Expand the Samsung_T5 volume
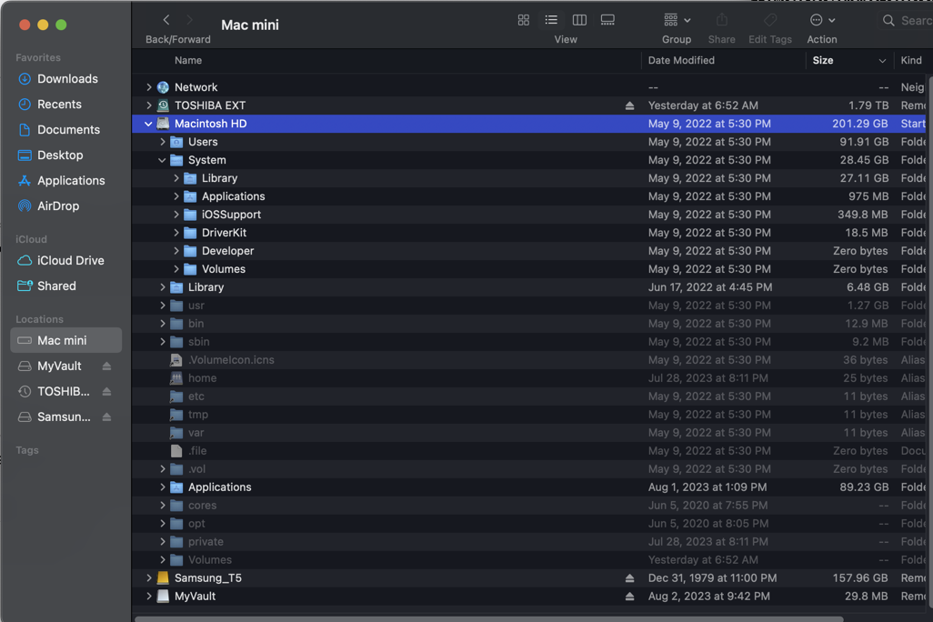The height and width of the screenshot is (622, 933). pos(149,578)
